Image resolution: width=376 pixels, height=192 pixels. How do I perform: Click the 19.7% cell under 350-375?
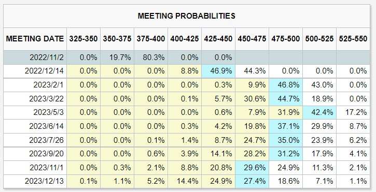[x=117, y=57]
